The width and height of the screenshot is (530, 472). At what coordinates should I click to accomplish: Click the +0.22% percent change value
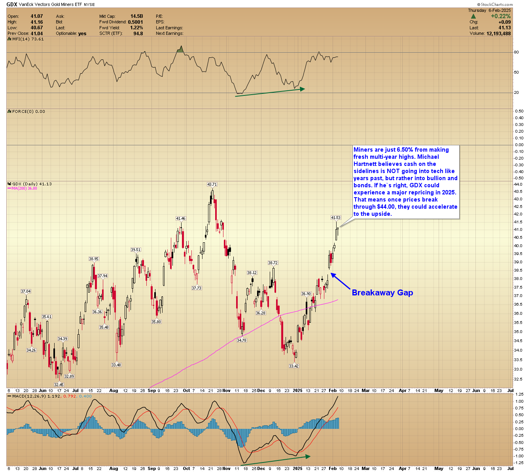501,16
